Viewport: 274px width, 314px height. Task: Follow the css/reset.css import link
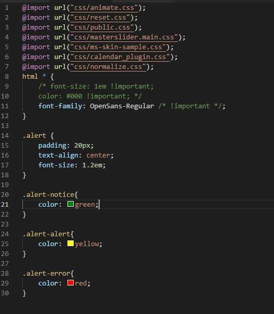point(100,18)
